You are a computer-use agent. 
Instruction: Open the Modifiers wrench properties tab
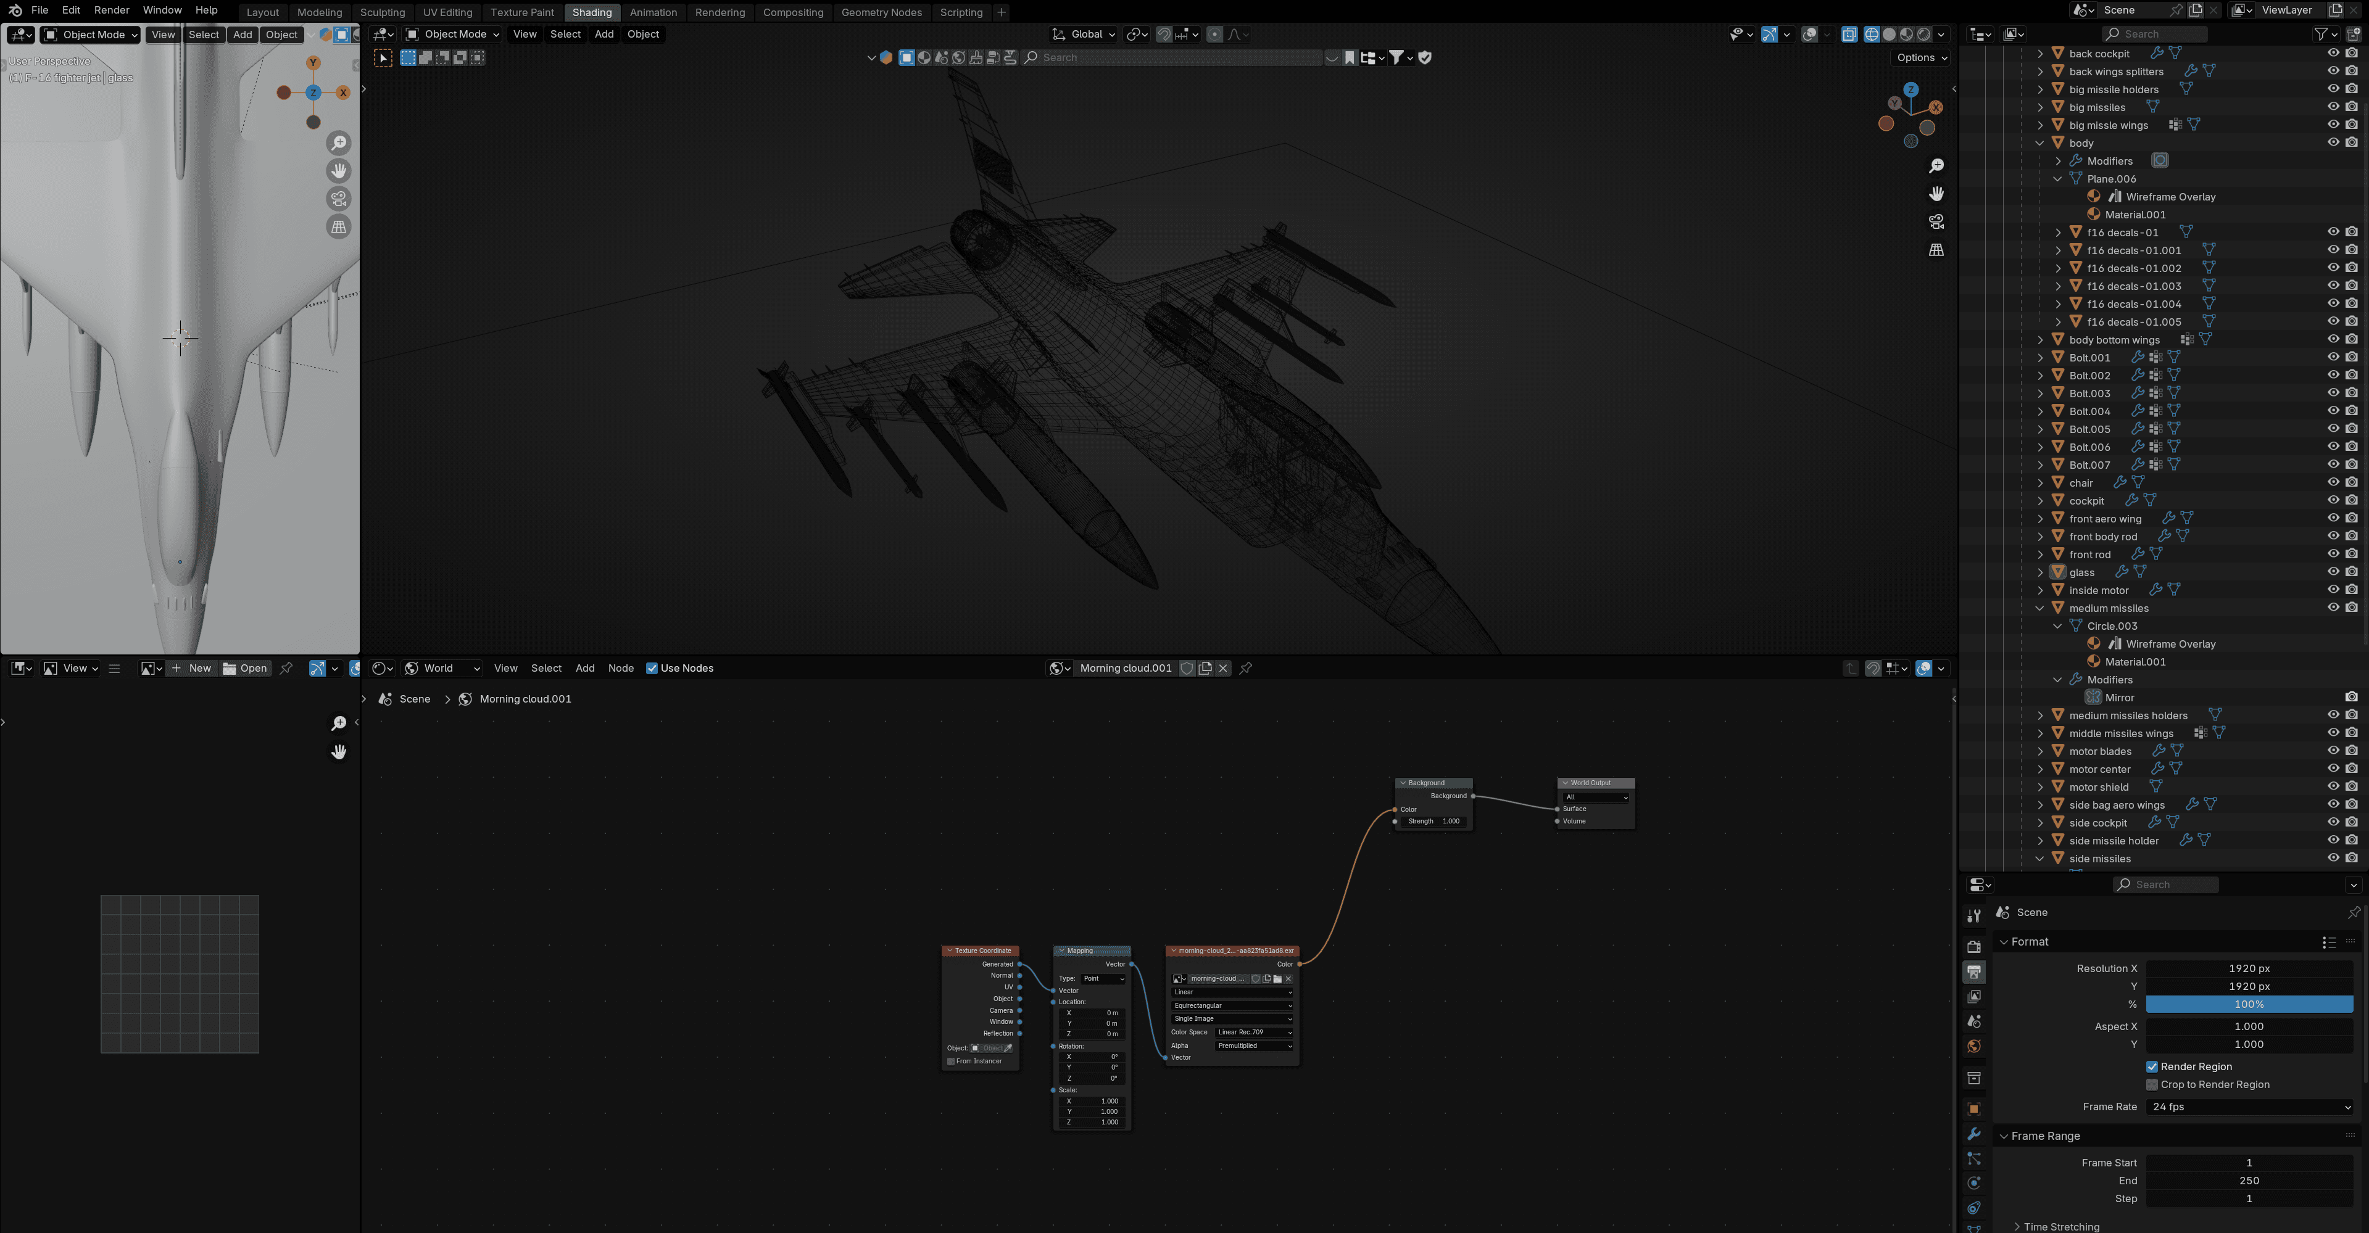[x=1973, y=1134]
